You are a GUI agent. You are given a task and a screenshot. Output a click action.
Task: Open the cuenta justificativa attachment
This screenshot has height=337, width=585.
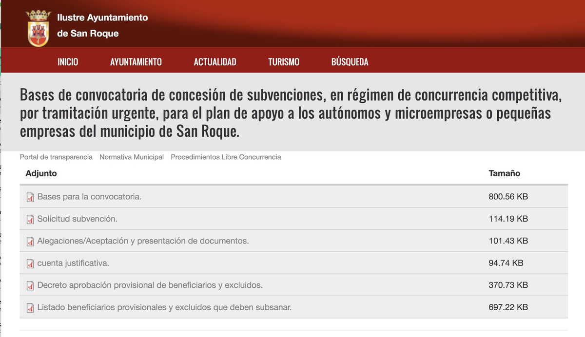[73, 263]
